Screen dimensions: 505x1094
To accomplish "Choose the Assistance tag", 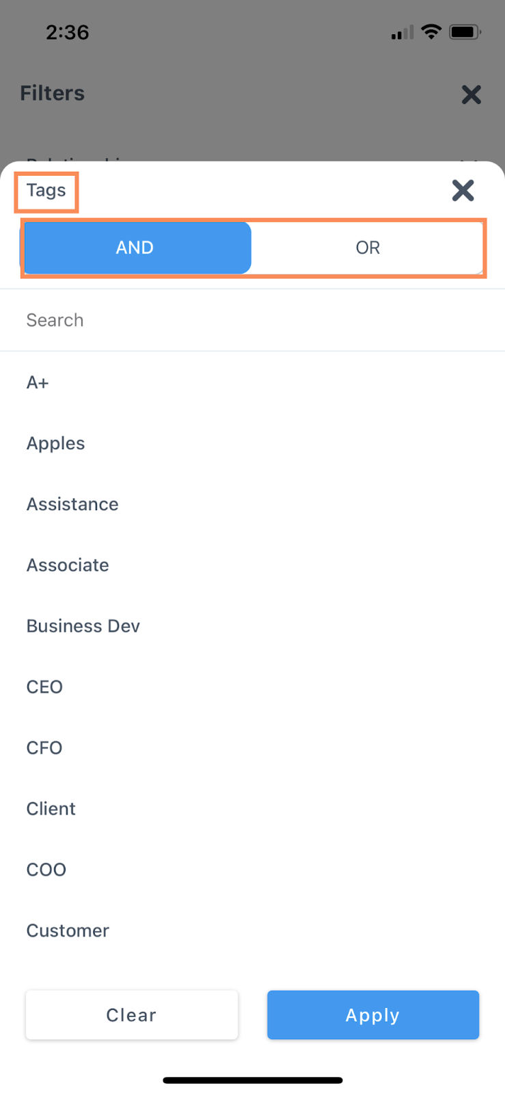I will pyautogui.click(x=72, y=504).
